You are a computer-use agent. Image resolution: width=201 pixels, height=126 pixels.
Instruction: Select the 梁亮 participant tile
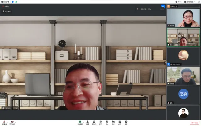click(183, 94)
